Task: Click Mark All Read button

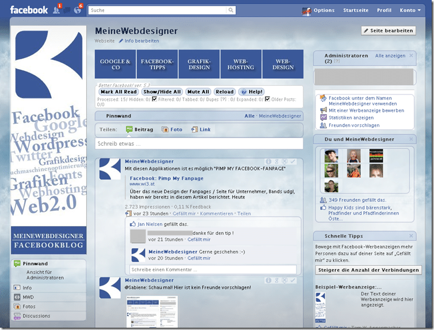Action: point(119,92)
